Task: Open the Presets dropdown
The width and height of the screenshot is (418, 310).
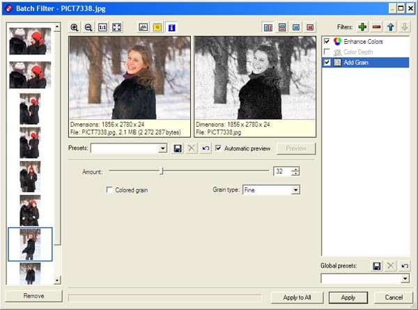Action: point(162,148)
